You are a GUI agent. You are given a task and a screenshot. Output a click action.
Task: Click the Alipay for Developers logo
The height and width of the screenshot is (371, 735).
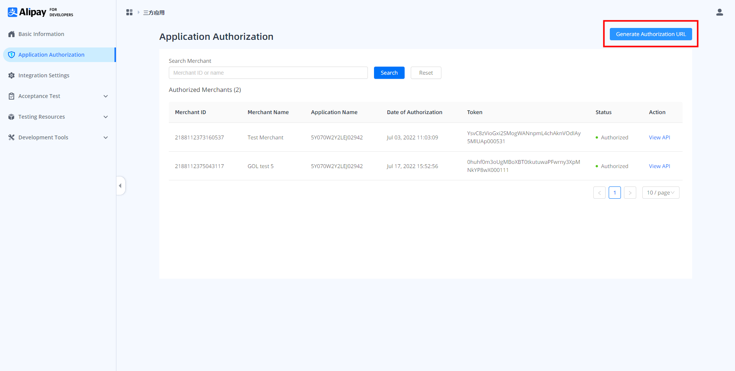(x=40, y=12)
